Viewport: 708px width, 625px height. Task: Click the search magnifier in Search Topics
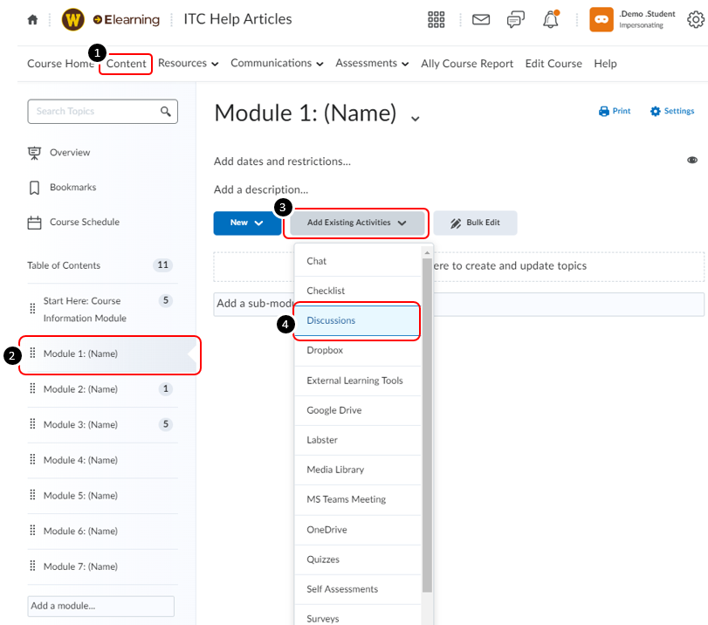coord(165,112)
